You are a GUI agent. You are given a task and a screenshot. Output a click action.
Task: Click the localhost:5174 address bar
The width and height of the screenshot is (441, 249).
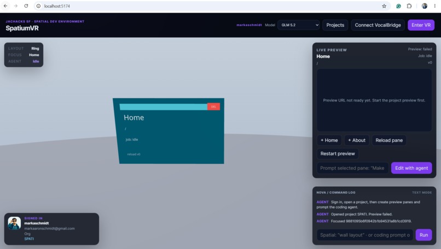tap(211, 6)
